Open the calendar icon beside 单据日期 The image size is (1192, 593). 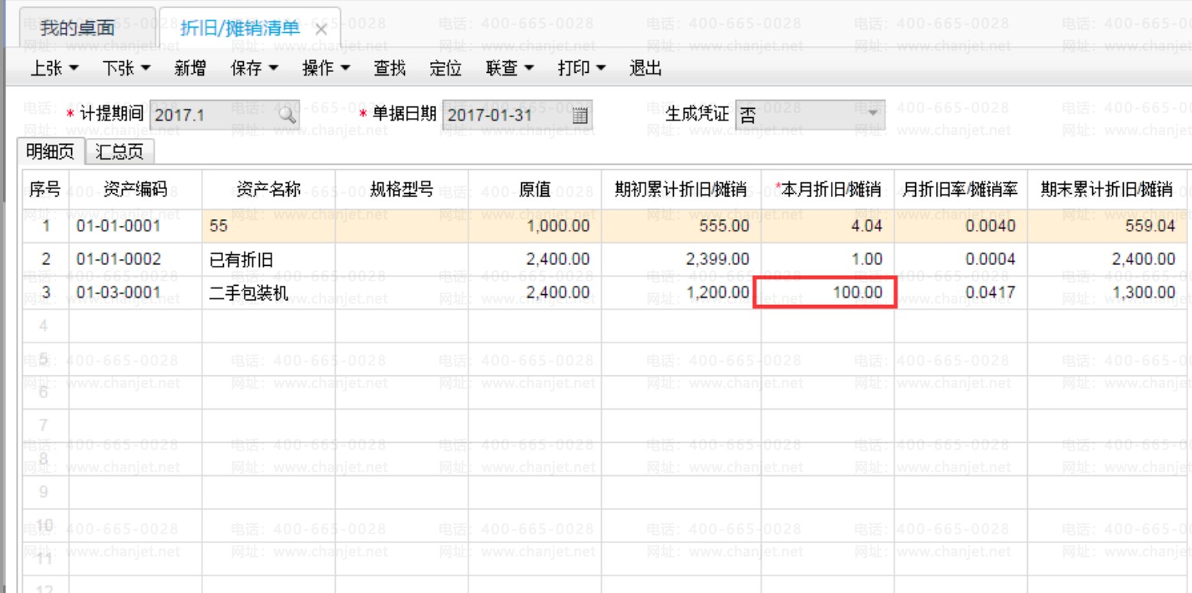(580, 116)
